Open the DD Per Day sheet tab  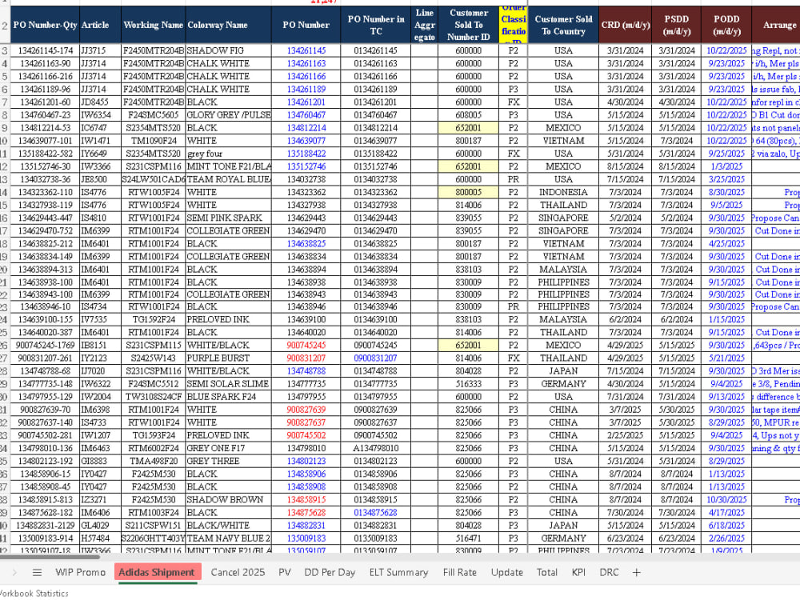(x=330, y=573)
